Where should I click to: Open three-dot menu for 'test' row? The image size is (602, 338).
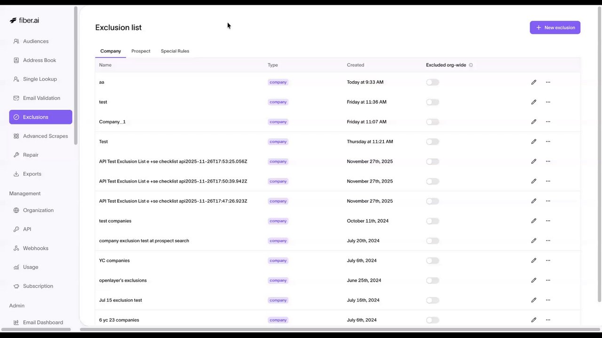(548, 102)
